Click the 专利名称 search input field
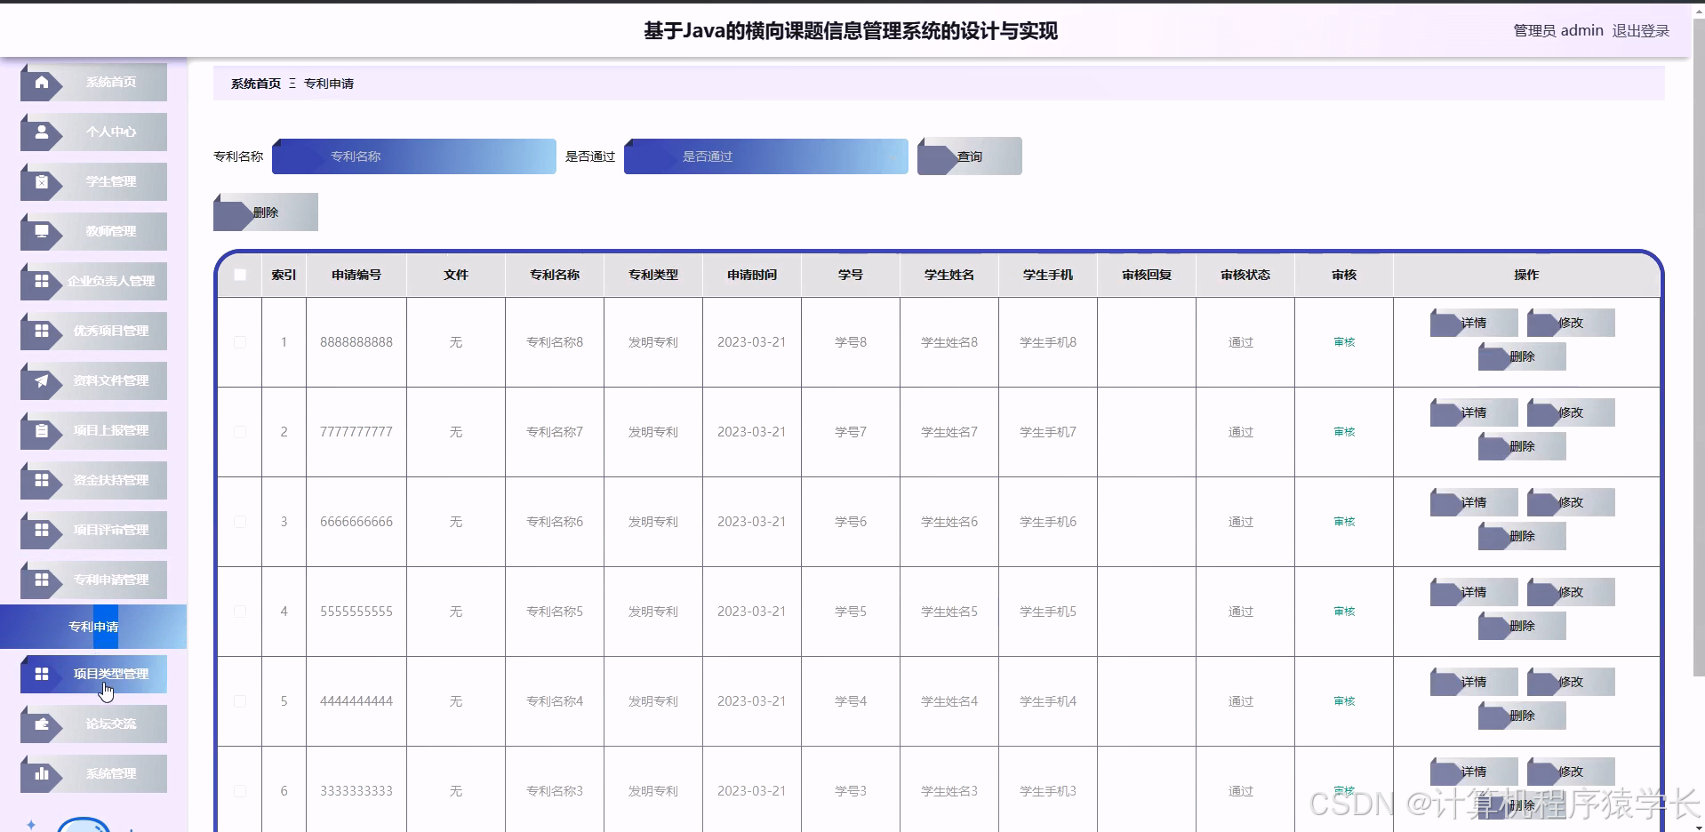Viewport: 1705px width, 832px height. tap(414, 156)
